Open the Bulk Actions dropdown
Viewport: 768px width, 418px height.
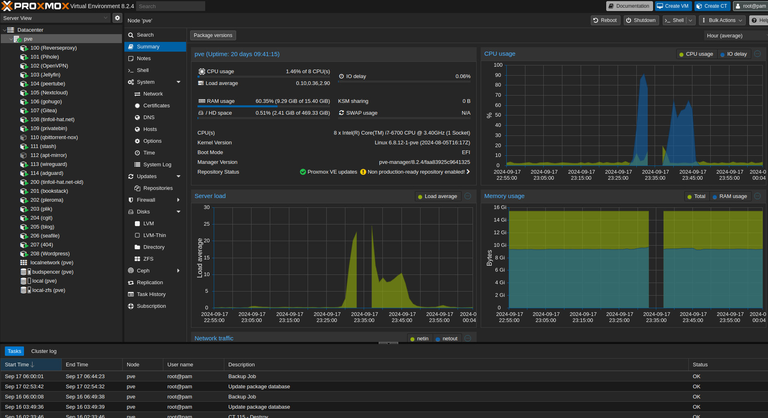point(722,20)
